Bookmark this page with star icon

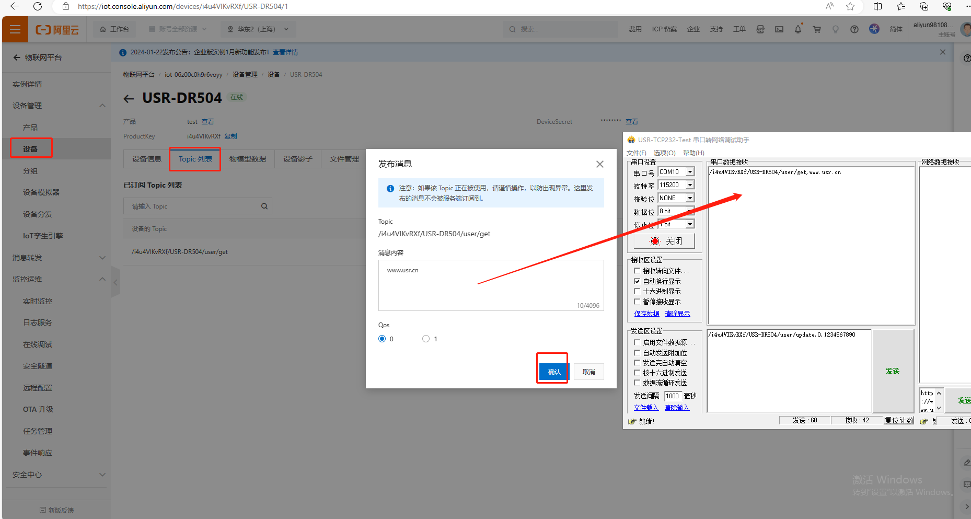[x=850, y=6]
